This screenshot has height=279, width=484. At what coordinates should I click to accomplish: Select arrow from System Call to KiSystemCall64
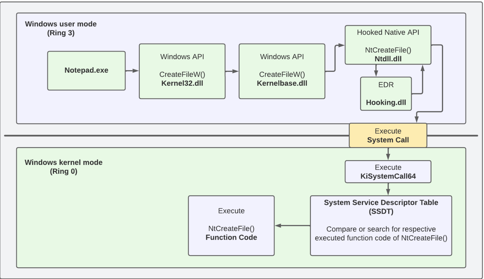[388, 154]
